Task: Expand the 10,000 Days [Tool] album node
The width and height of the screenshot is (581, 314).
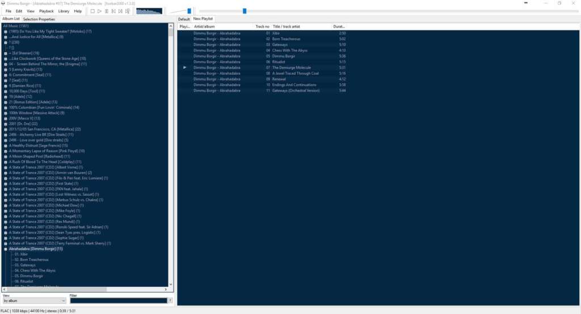Action: [6, 91]
